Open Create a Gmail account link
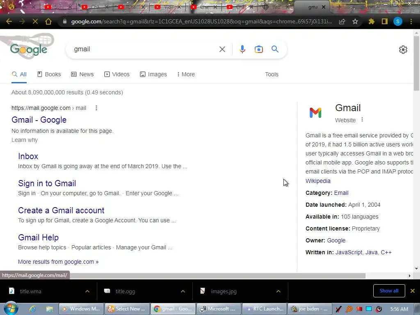The width and height of the screenshot is (420, 315). 61,210
